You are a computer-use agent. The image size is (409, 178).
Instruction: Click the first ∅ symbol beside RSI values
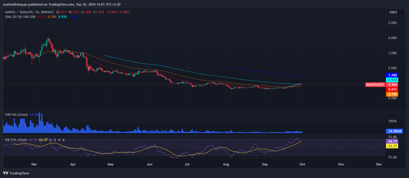tap(50, 140)
